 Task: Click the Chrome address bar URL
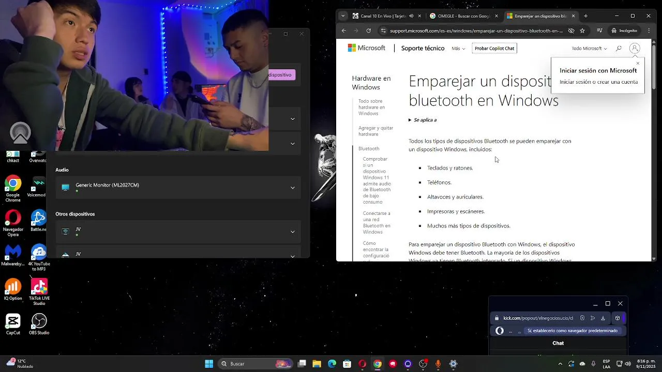pyautogui.click(x=476, y=30)
